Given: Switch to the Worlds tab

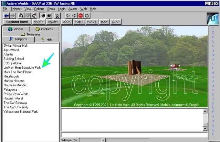Looking at the screenshot, I should click(x=16, y=29).
